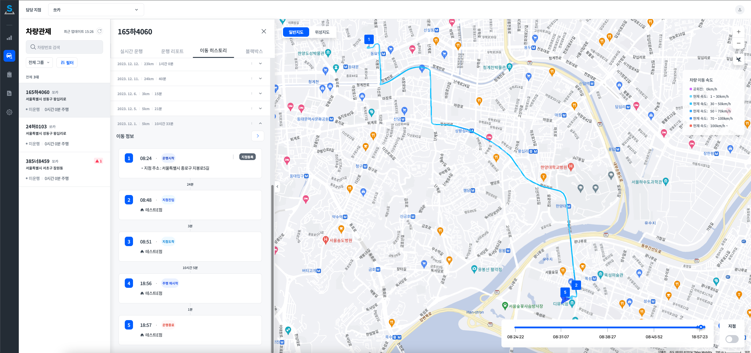Screen dimensions: 751x353
Task: Click map marker 2 on the route
Action: (576, 285)
